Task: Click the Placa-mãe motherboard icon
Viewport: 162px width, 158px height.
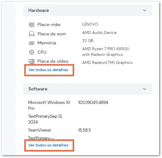Action: (32, 25)
